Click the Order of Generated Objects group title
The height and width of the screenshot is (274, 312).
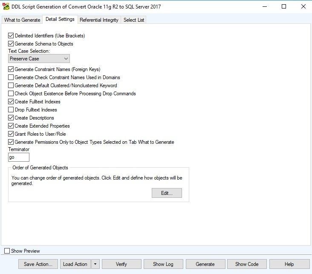coord(40,168)
